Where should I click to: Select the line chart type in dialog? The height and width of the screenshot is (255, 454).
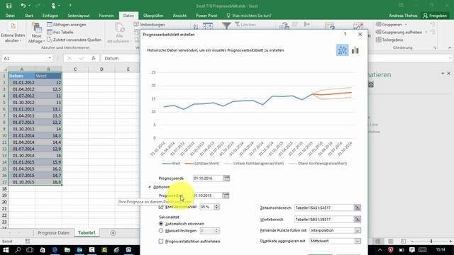point(342,50)
